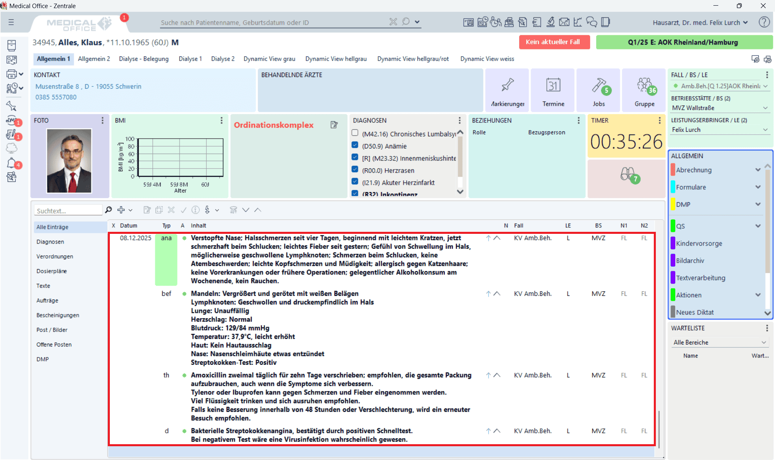Open the hamburger menu at top left
The height and width of the screenshot is (460, 775).
[11, 22]
